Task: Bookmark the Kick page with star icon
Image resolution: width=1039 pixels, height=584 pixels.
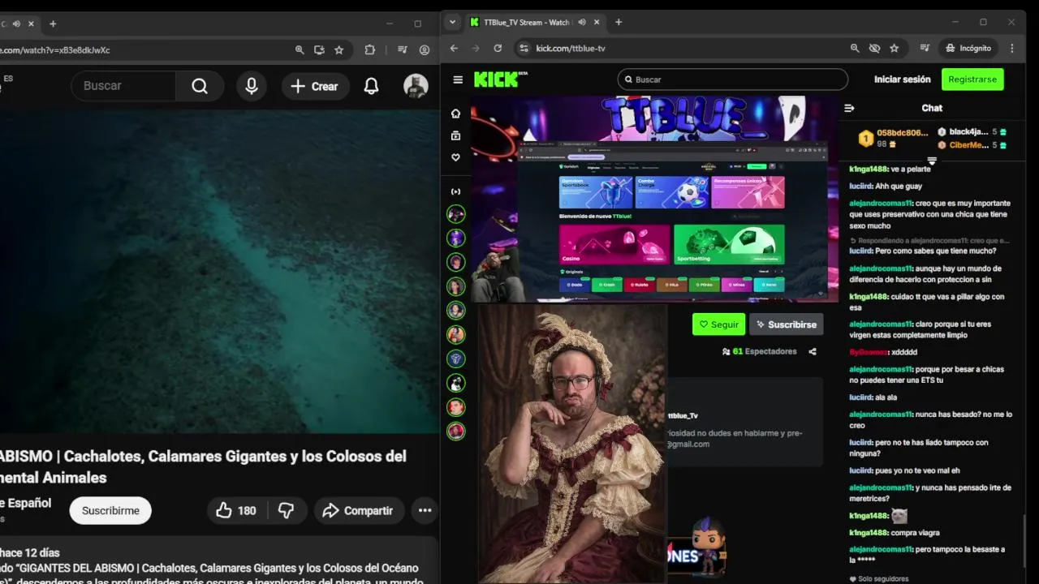Action: (x=894, y=48)
